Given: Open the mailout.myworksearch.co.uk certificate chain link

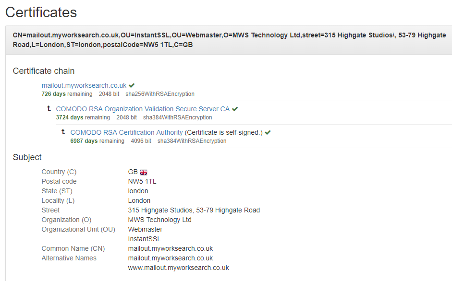Looking at the screenshot, I should 84,86.
